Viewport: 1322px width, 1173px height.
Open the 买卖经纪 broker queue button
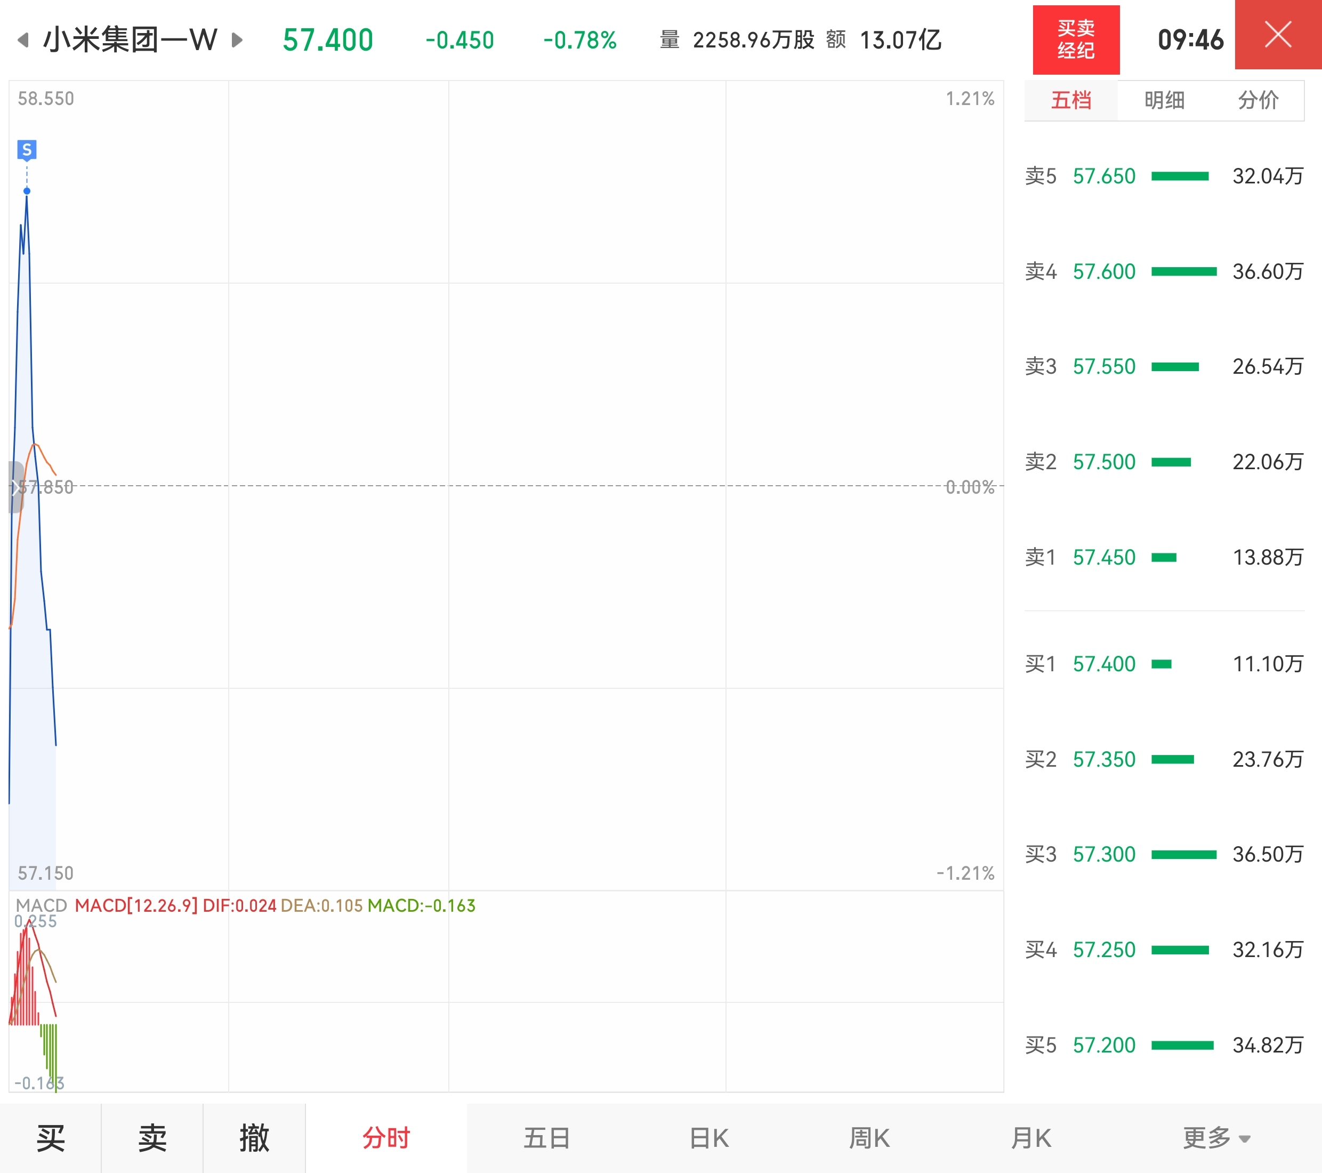(1076, 39)
